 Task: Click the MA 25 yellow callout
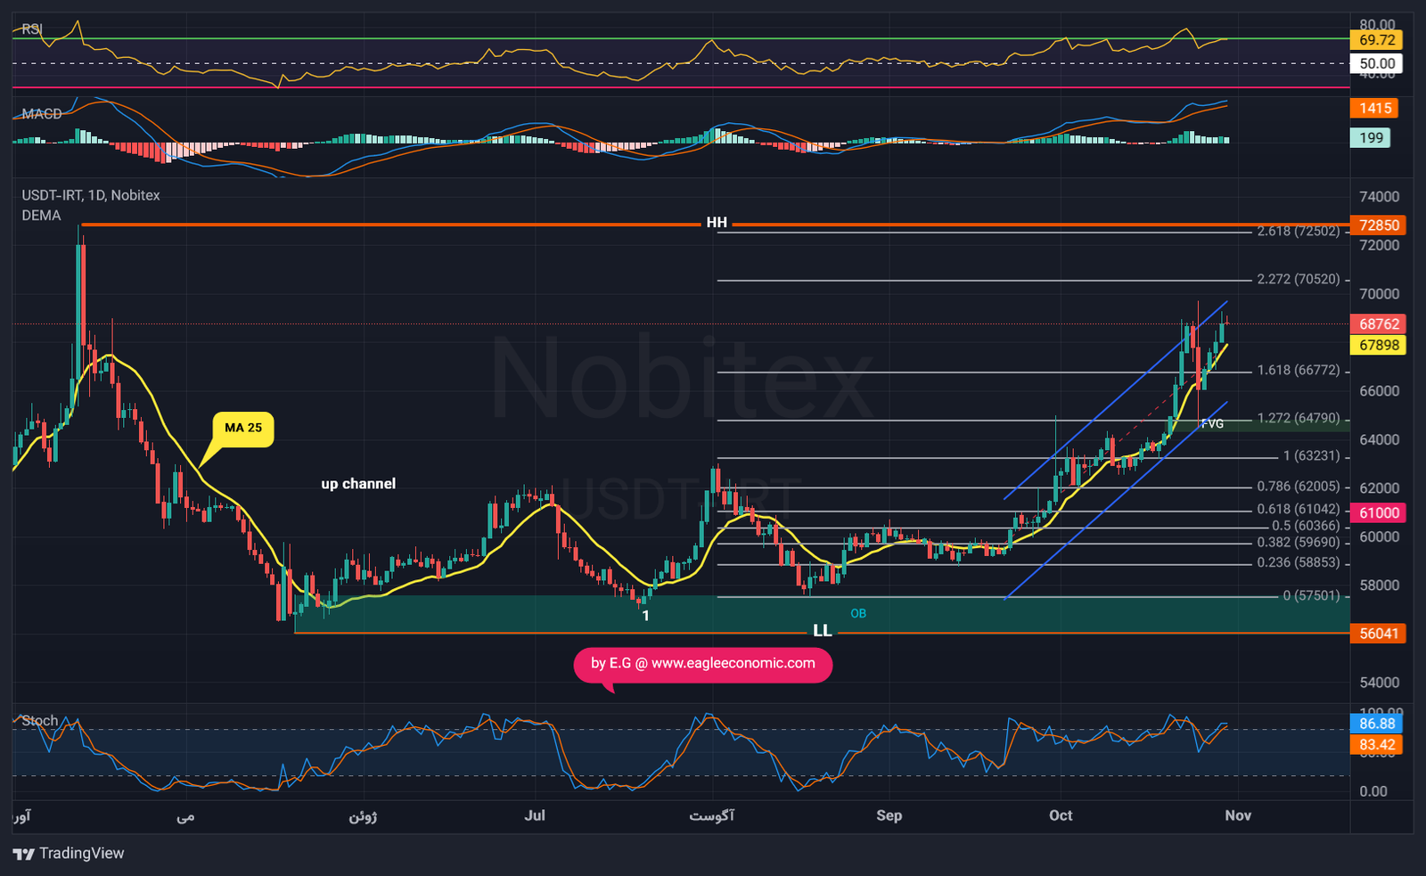tap(243, 429)
